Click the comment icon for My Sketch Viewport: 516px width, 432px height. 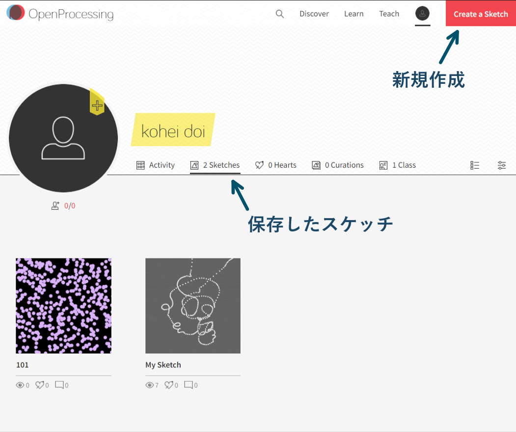(189, 384)
